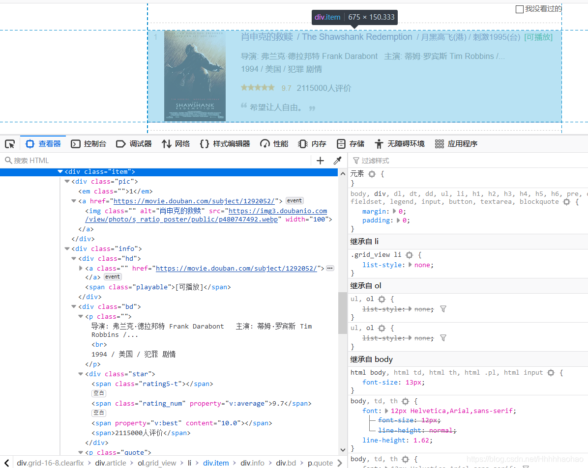Select div.grid-16-8.clearfix in breadcrumbs
The height and width of the screenshot is (468, 588).
click(50, 463)
